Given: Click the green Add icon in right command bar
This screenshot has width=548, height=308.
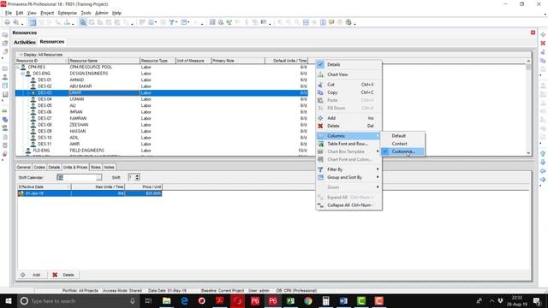Looking at the screenshot, I should pyautogui.click(x=543, y=35).
